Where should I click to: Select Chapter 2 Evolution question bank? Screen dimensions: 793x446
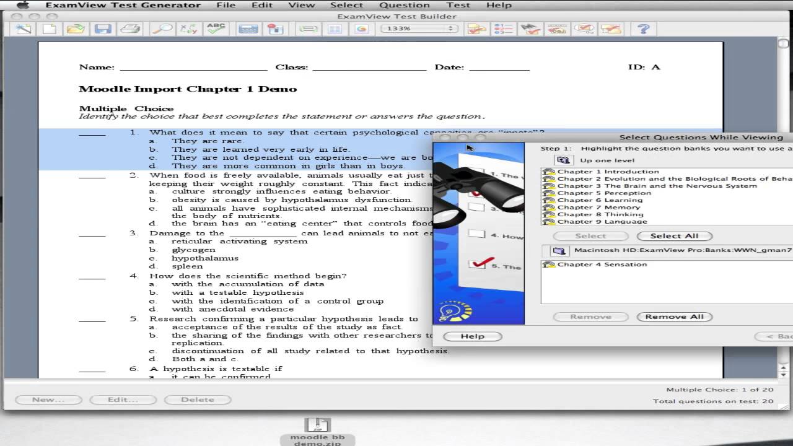coord(667,179)
